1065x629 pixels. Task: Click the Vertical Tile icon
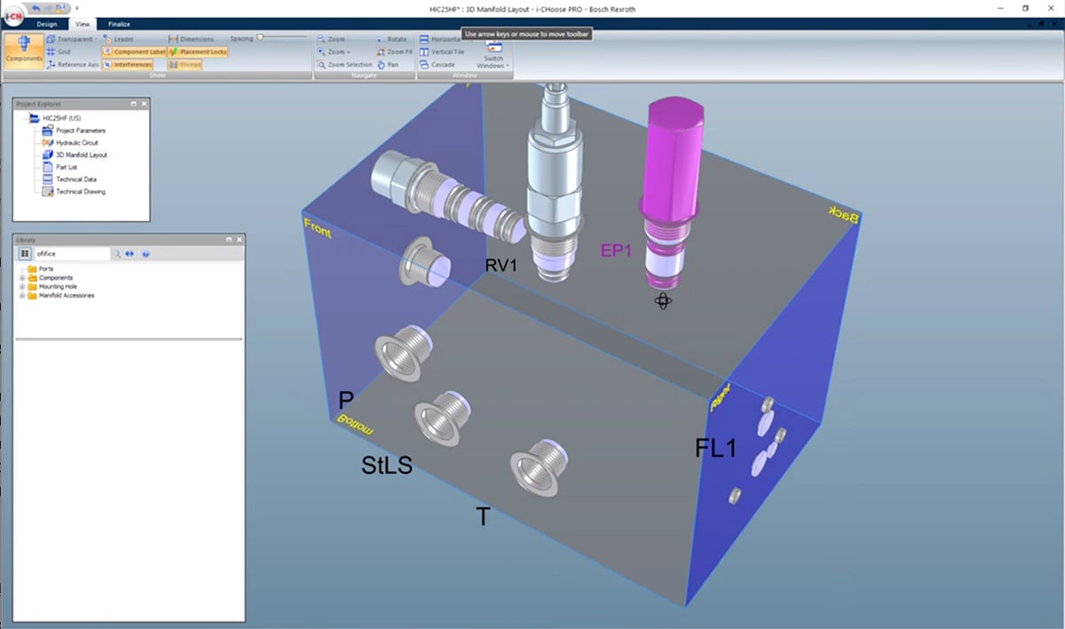point(446,51)
